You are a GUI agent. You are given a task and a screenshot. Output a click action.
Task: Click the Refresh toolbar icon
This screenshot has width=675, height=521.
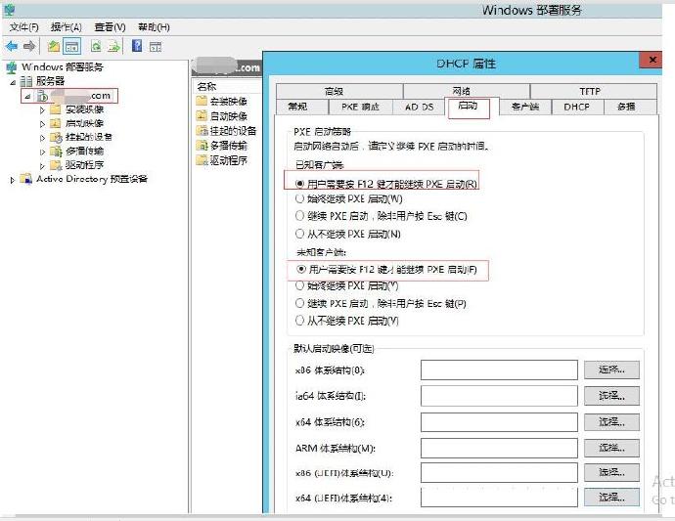[96, 46]
